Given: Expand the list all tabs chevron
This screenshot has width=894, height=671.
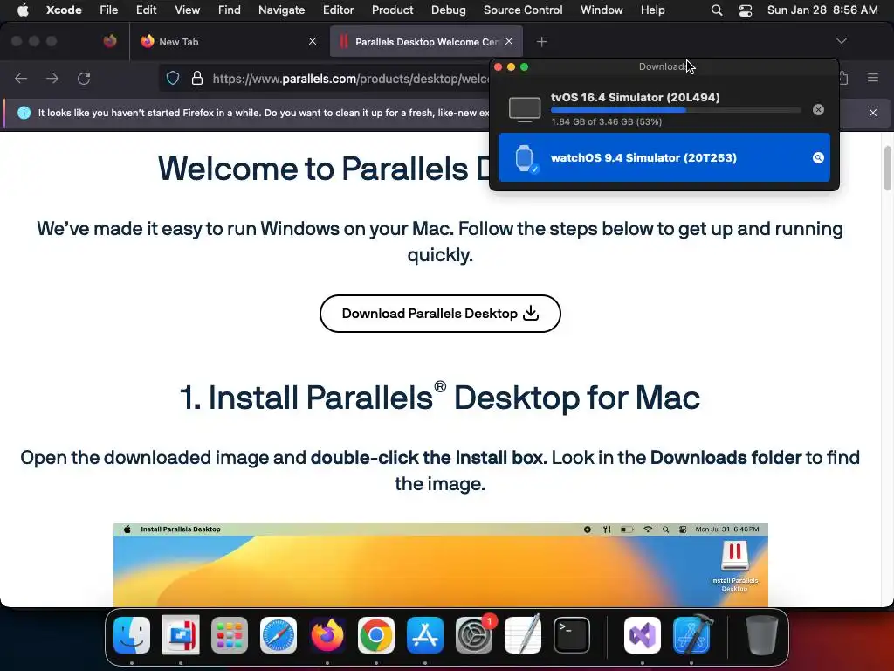Looking at the screenshot, I should [842, 41].
